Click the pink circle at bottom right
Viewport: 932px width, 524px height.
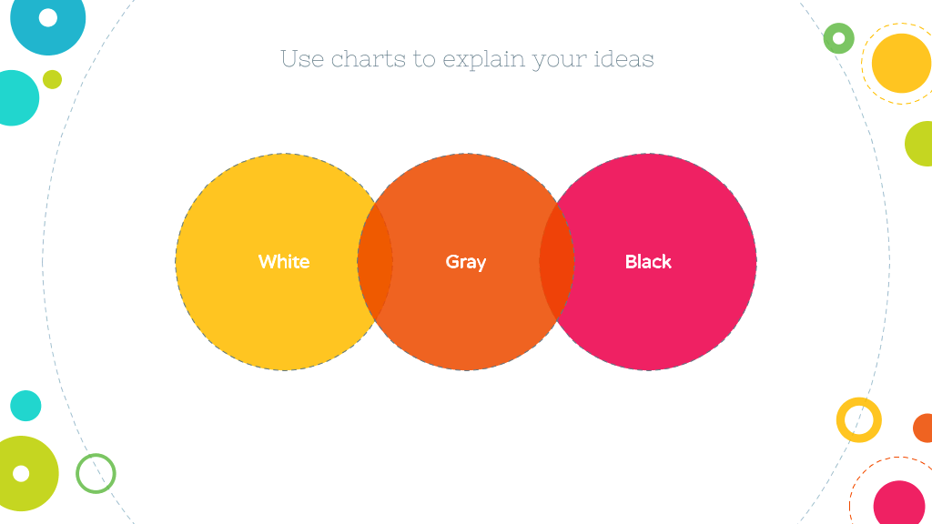899,502
